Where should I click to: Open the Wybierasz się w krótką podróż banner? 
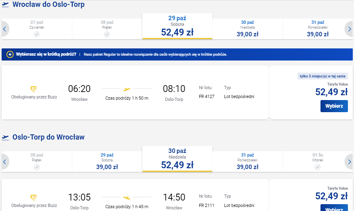177,54
